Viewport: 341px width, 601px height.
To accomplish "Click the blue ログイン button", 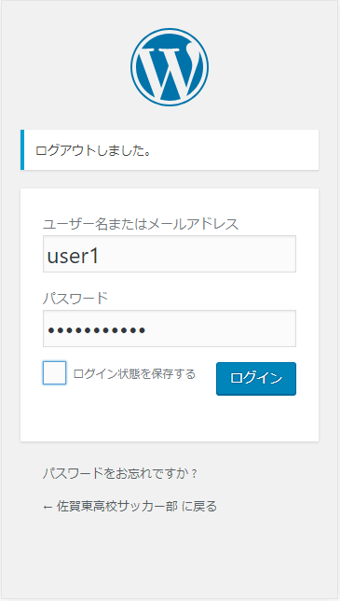I will pyautogui.click(x=256, y=379).
